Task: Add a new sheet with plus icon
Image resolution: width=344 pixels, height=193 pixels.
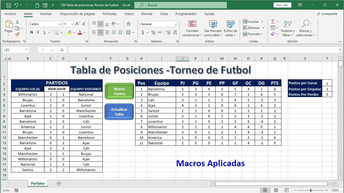Action: tap(59, 184)
